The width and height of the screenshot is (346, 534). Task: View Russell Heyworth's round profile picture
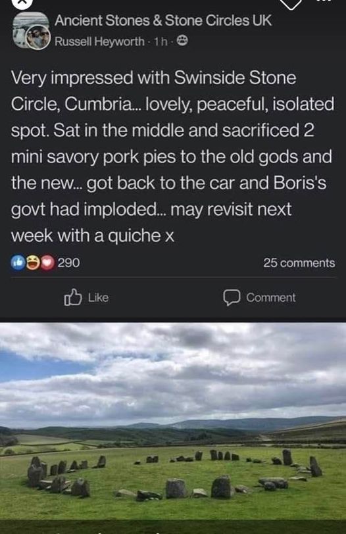click(x=39, y=37)
